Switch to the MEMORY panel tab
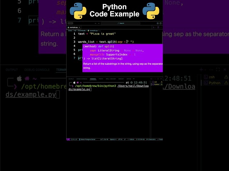Viewport: 229px width, 171px height. click(121, 79)
